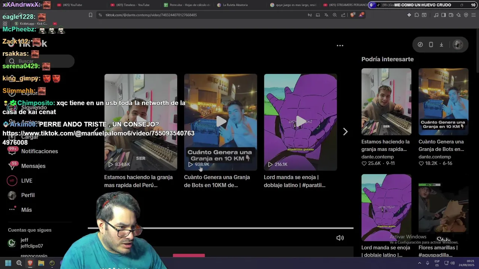The image size is (479, 269).
Task: Open caption 'Estamos haciendo la granja mas rapida del Perú...'
Action: [x=138, y=181]
